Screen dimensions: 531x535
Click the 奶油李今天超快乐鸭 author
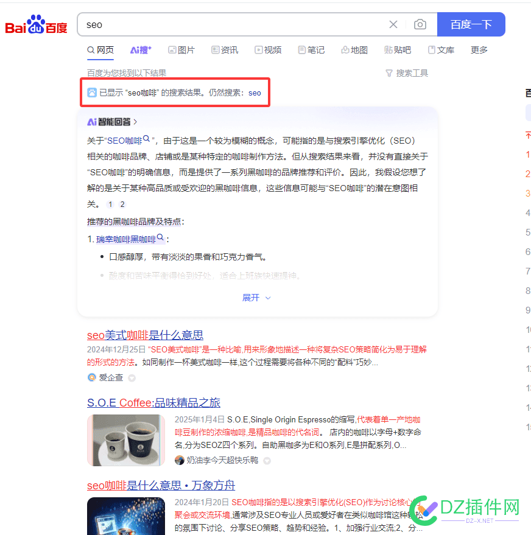click(x=222, y=460)
